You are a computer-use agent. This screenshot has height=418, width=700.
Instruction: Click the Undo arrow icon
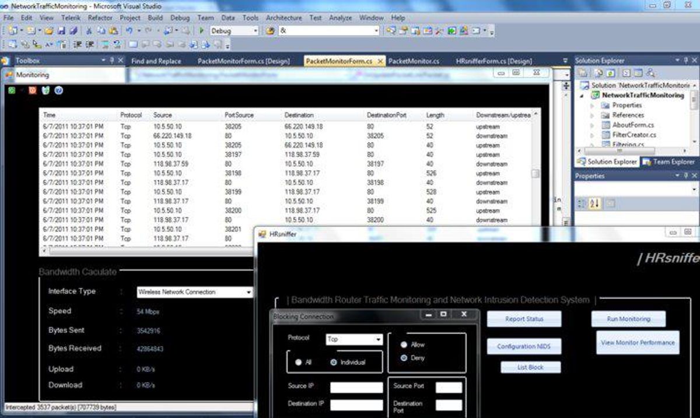click(x=128, y=31)
